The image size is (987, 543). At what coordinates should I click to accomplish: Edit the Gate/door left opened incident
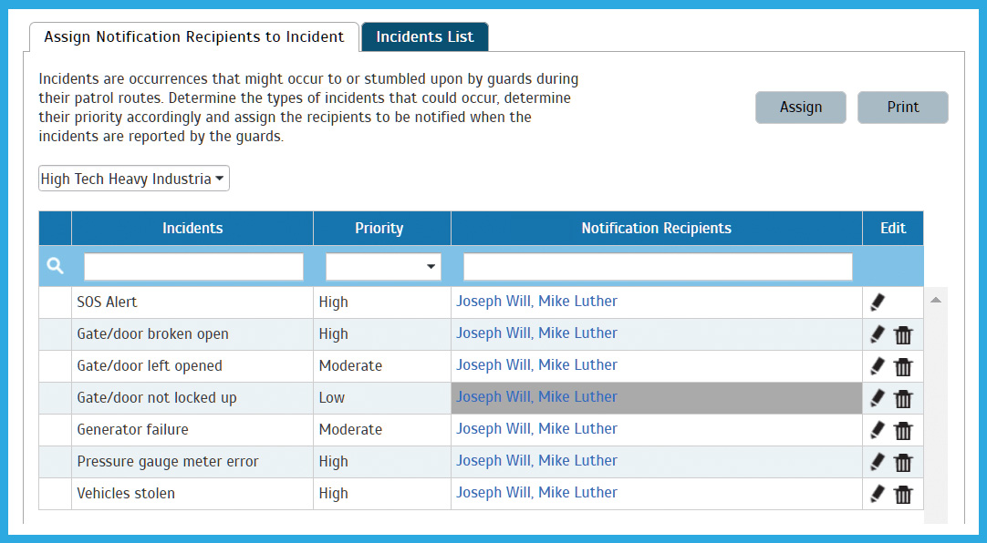(878, 366)
